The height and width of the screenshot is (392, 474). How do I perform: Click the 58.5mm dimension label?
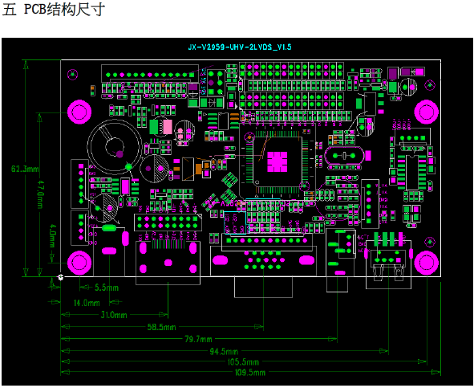coord(161,327)
